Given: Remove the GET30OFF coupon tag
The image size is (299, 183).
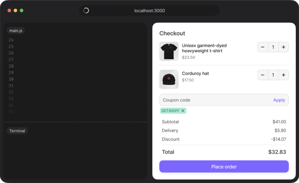Looking at the screenshot, I should [183, 111].
